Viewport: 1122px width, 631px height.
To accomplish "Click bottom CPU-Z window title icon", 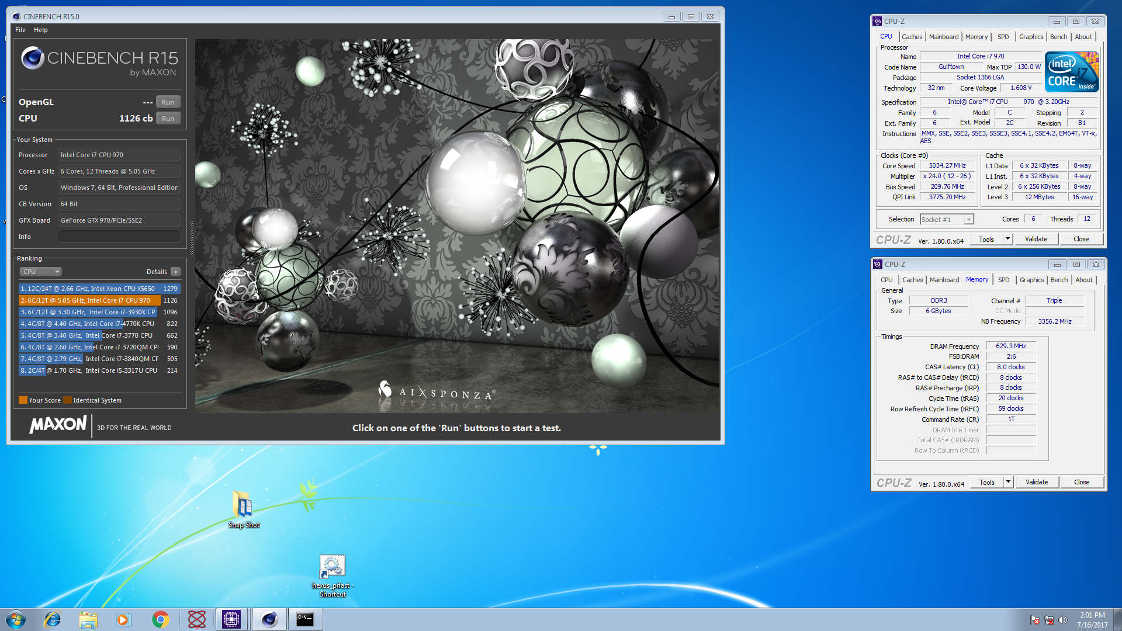I will pyautogui.click(x=878, y=264).
